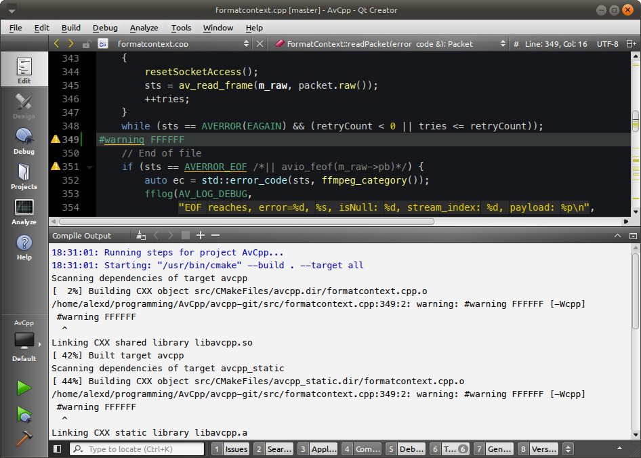Build the project with the hammer icon

(24, 438)
